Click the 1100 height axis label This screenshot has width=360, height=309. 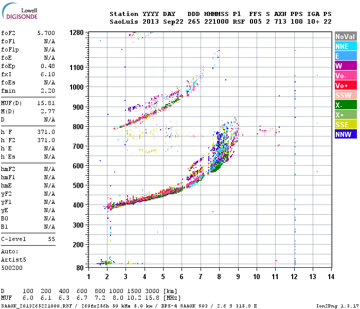point(77,67)
